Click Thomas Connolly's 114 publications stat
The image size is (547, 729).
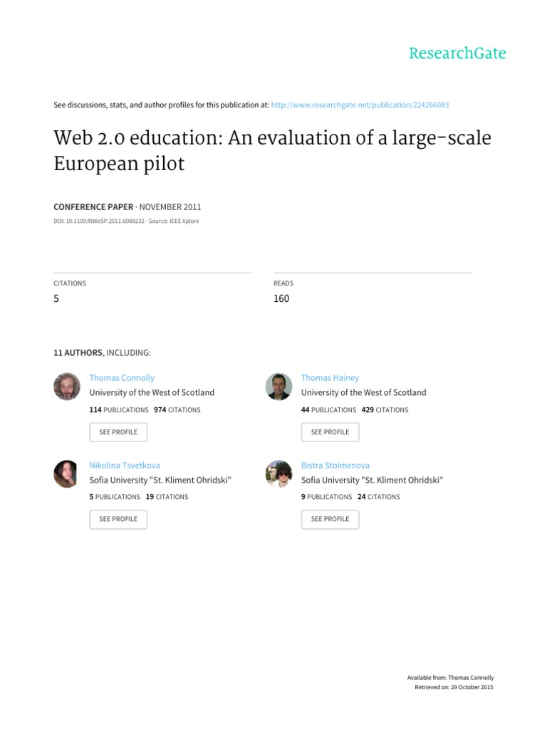coord(119,410)
